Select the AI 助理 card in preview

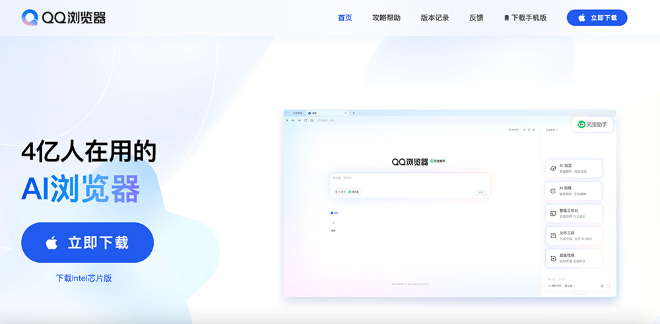click(x=574, y=191)
